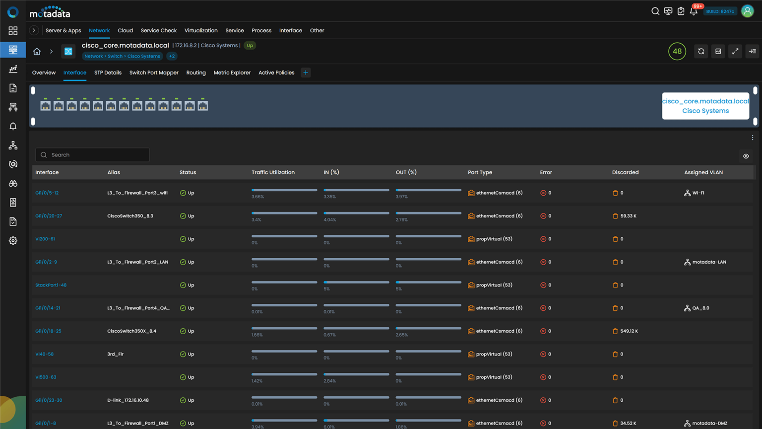Viewport: 762px width, 429px height.
Task: Open the reports document icon in sidebar
Action: tap(13, 88)
